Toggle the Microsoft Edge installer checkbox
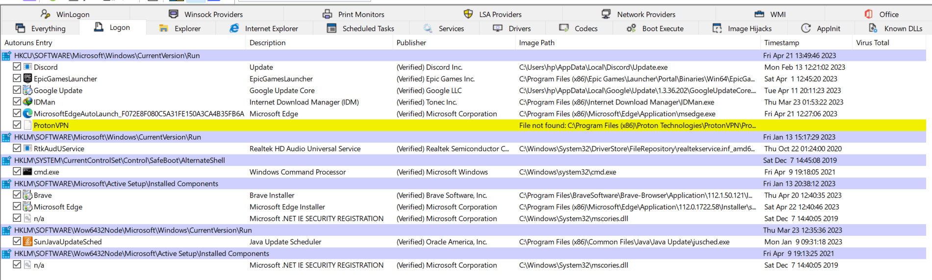This screenshot has width=932, height=280. coord(17,206)
